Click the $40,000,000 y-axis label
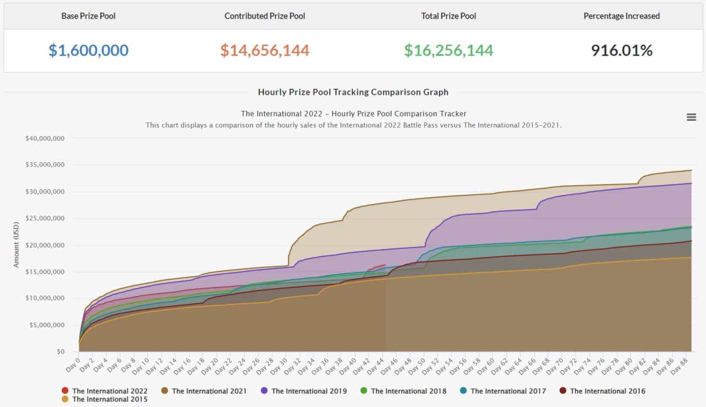Screen dimensions: 706x407 pyautogui.click(x=45, y=138)
